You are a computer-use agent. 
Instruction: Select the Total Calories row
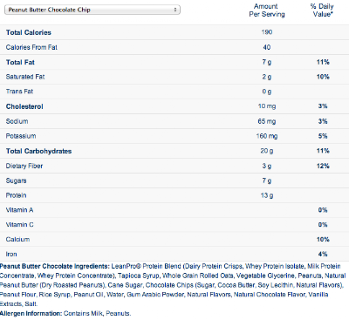(x=174, y=32)
